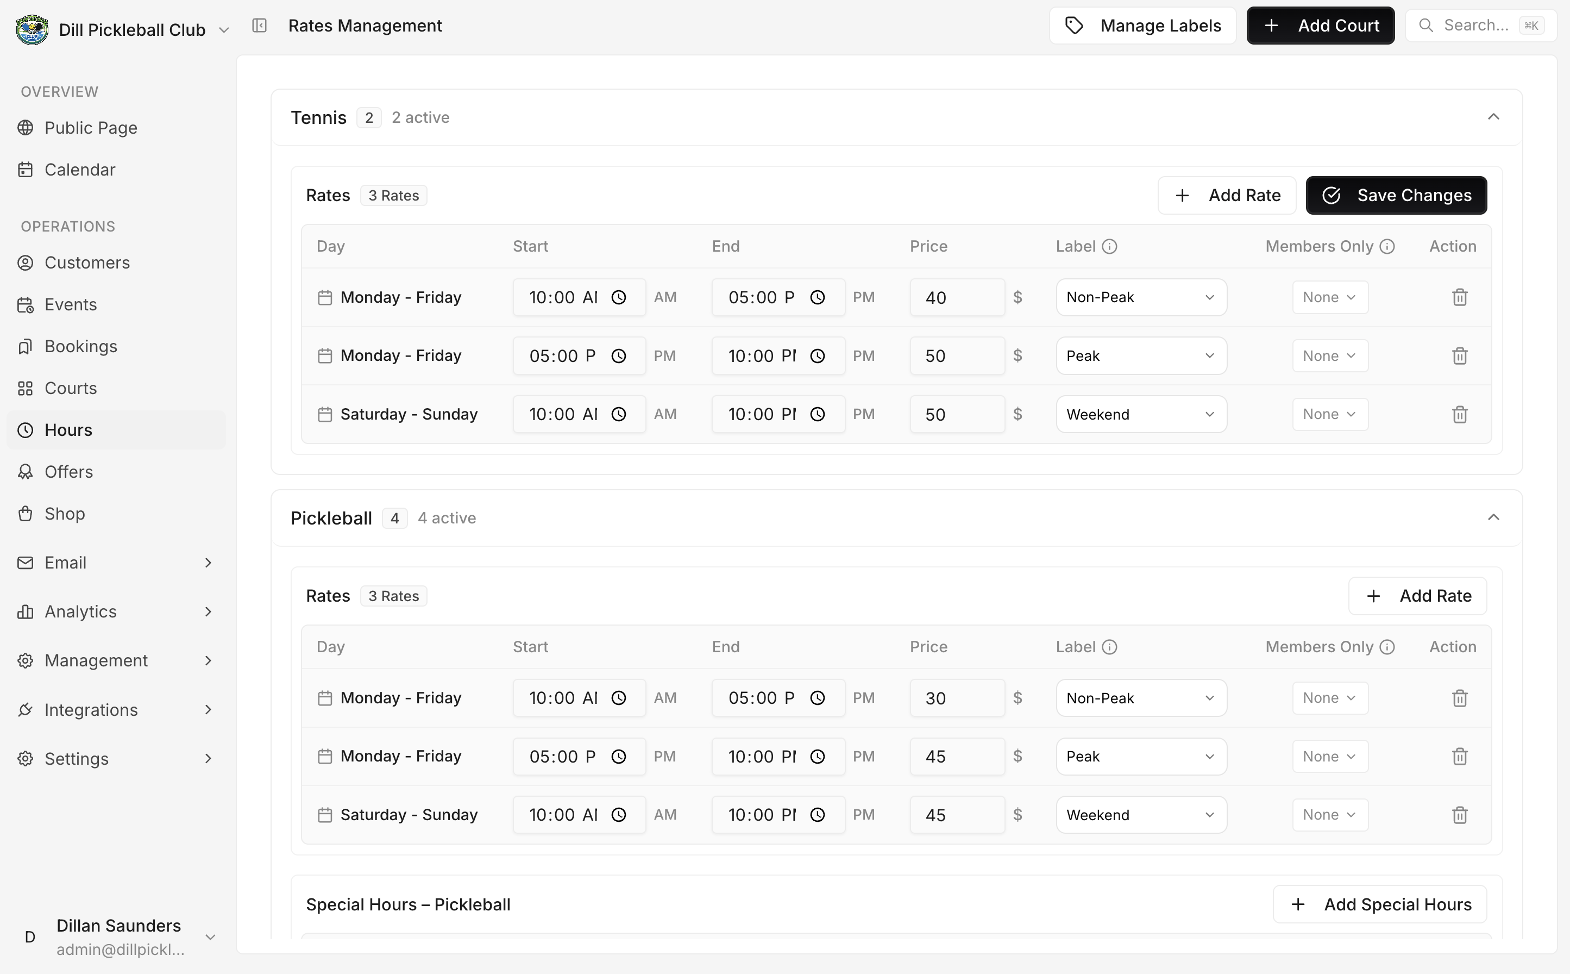Click the Manage Labels button
1570x974 pixels.
point(1142,26)
